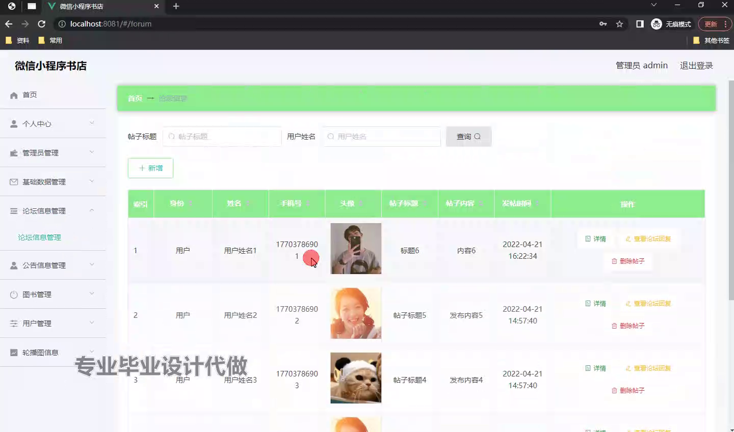
Task: View site information icon in address bar
Action: (62, 24)
